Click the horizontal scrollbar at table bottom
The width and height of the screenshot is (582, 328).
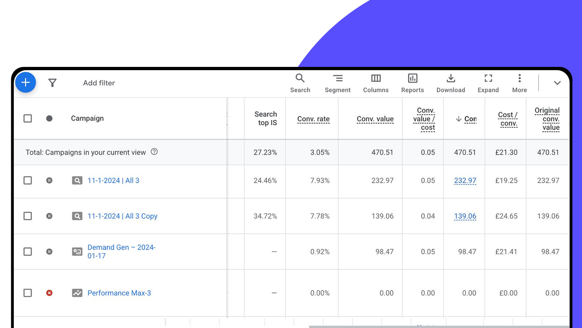click(436, 326)
